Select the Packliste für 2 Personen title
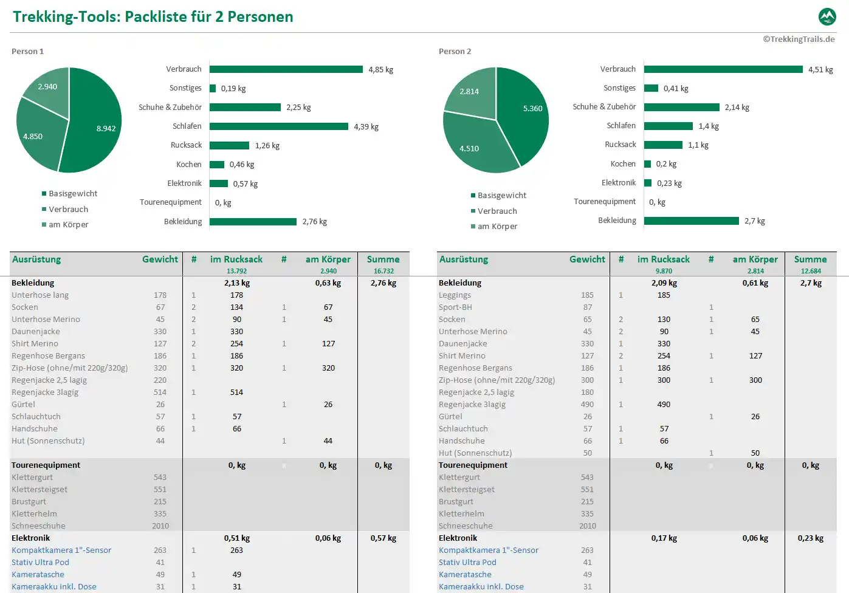The image size is (849, 593). click(x=153, y=17)
